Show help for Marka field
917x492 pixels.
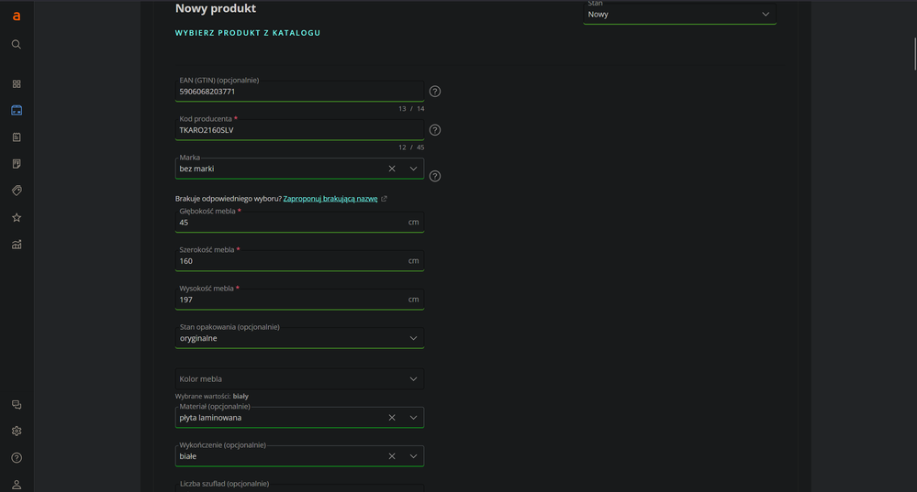(x=434, y=176)
